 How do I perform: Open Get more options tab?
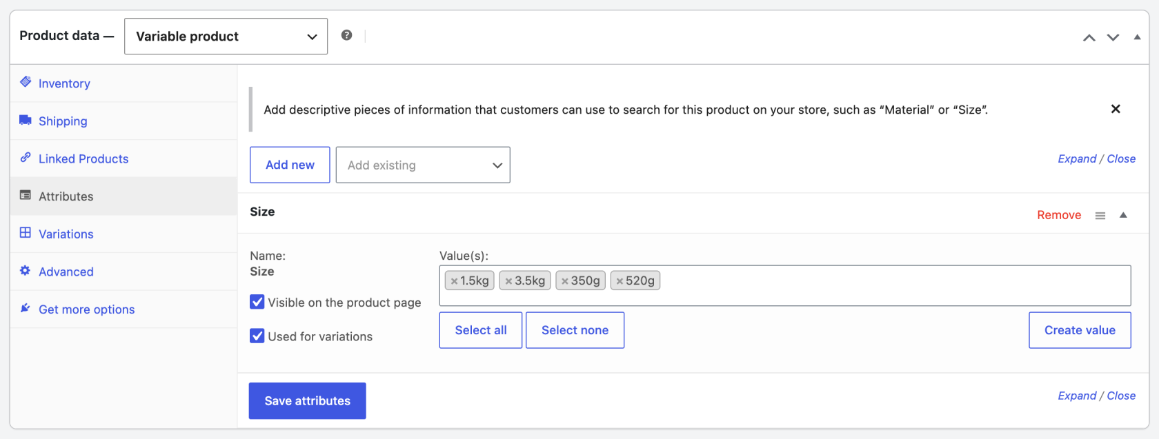[x=123, y=309]
